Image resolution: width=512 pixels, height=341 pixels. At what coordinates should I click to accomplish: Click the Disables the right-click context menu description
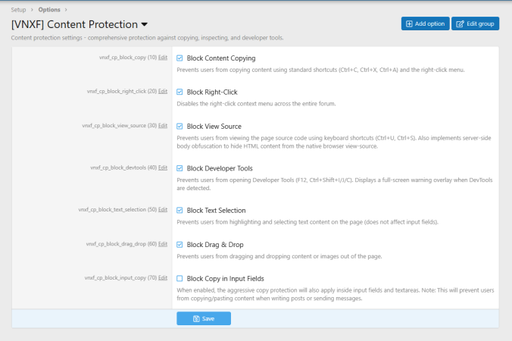point(256,104)
